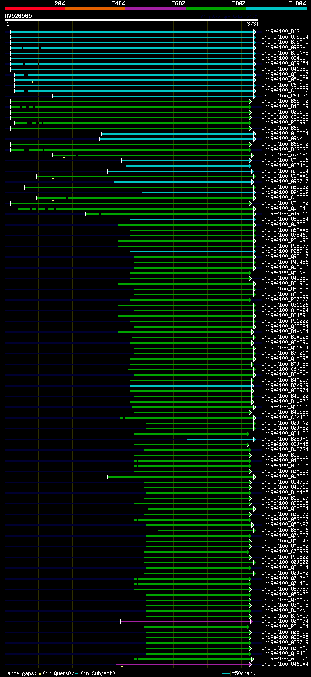
Task: Click the hit label UniRef100_B9GNH8
Action: (285, 53)
